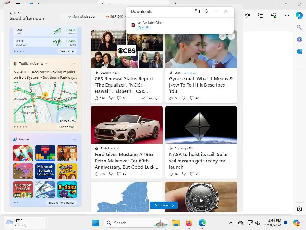Dislike the NASA solar sail article
Viewport: 306px width, 230px height.
click(184, 174)
